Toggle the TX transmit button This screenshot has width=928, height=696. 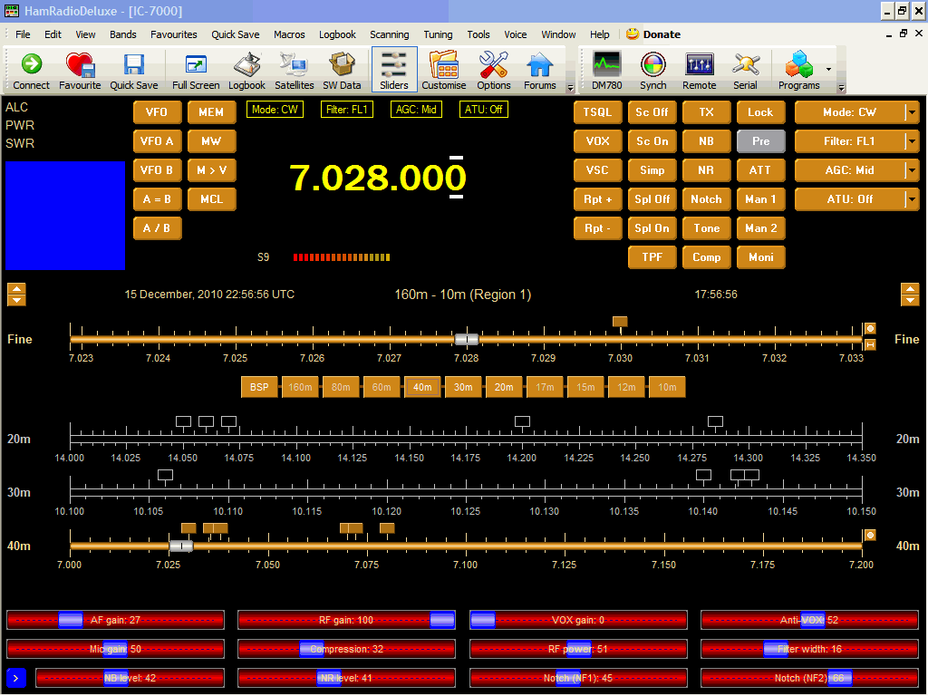pos(706,111)
